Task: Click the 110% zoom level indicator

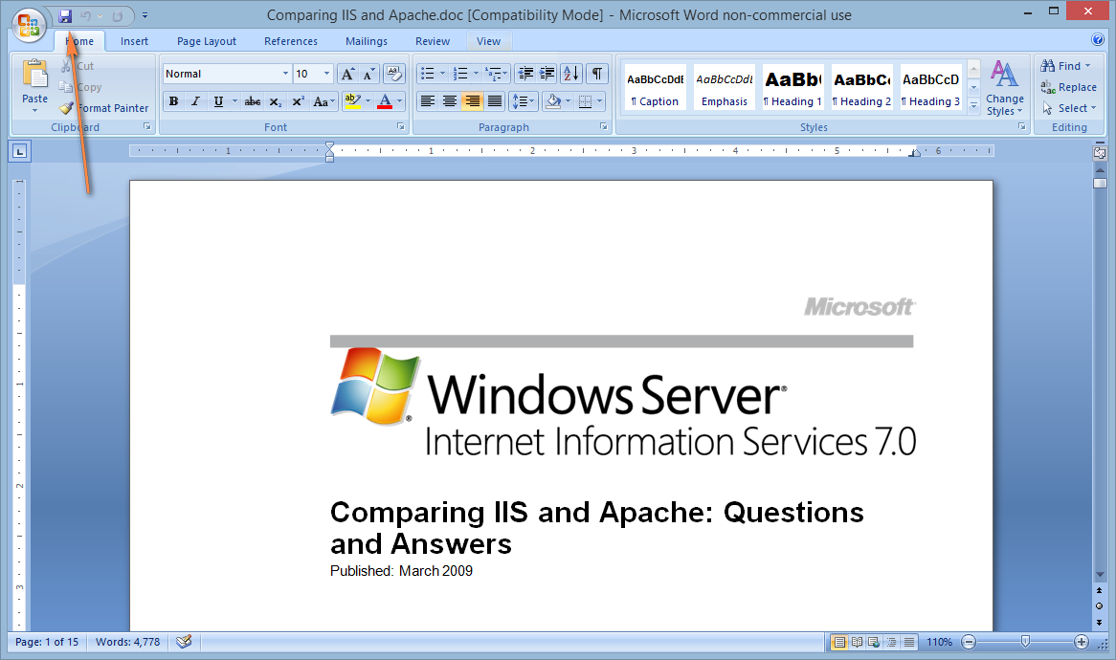Action: [x=939, y=642]
